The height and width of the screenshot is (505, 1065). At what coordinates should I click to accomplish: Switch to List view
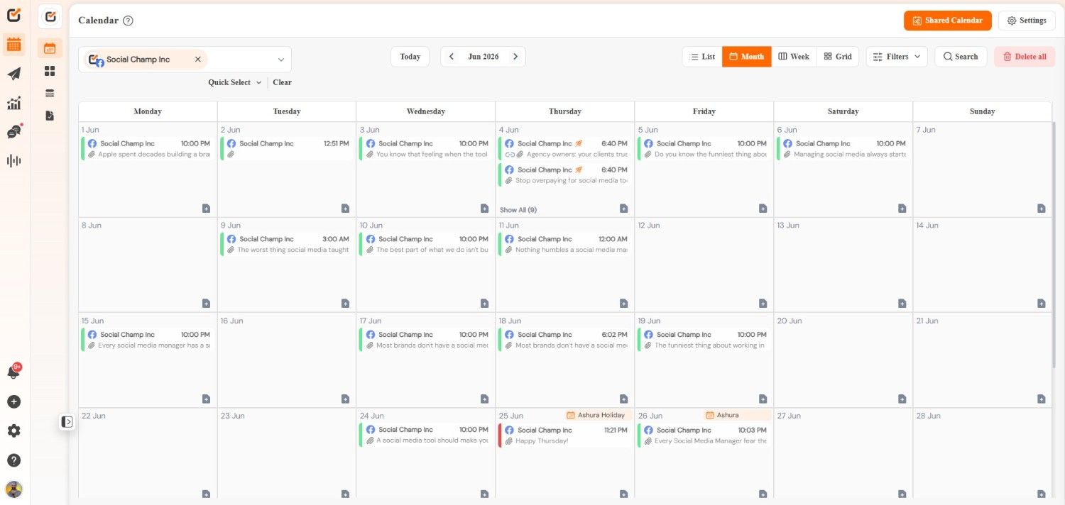click(702, 57)
